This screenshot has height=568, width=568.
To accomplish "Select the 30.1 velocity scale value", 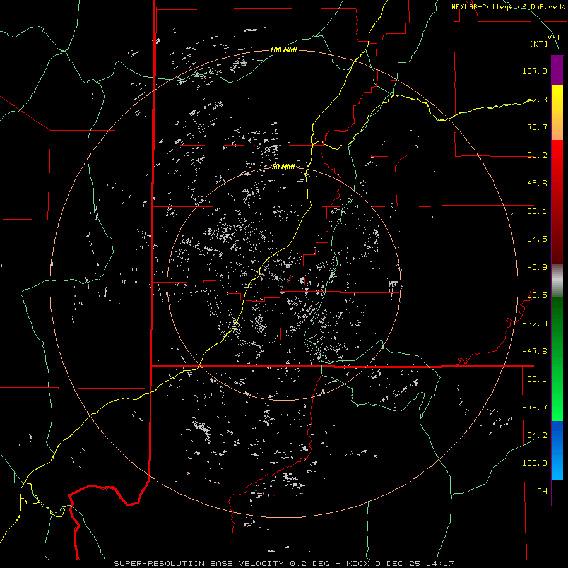I will (537, 211).
